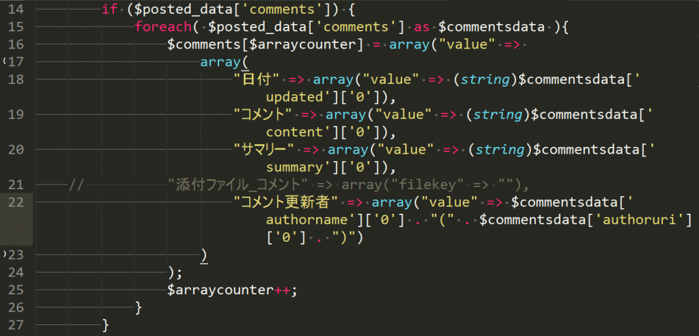This screenshot has height=336, width=699.
Task: Click $comments[$arraycounter] on line 16
Action: (x=266, y=44)
